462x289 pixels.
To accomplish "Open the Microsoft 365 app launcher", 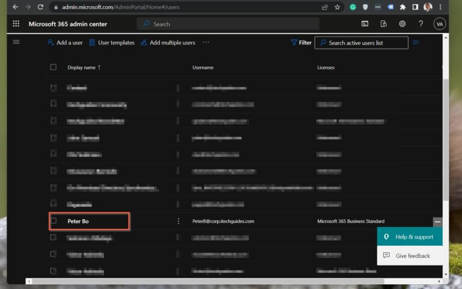I will pos(16,24).
